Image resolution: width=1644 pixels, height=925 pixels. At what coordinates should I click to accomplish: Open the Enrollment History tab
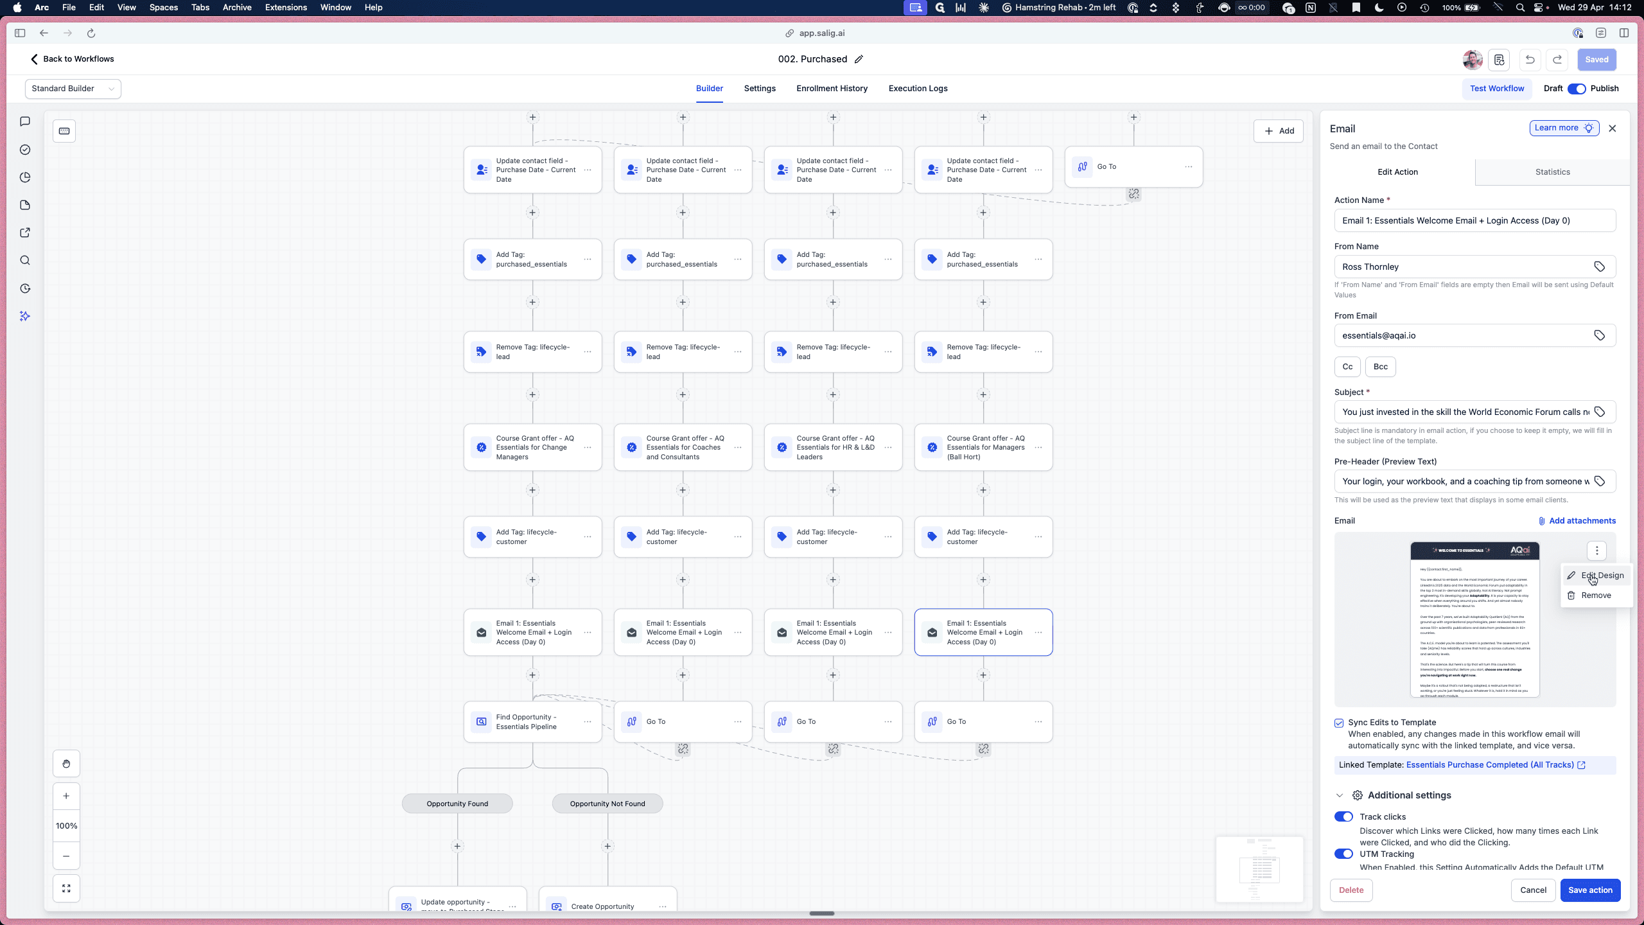pyautogui.click(x=832, y=89)
